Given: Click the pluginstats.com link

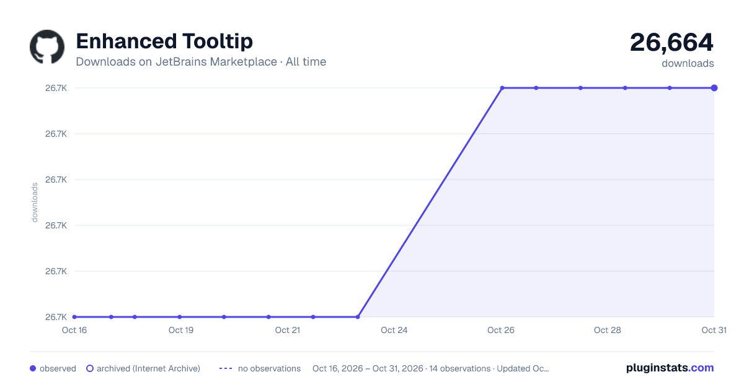Looking at the screenshot, I should (670, 368).
